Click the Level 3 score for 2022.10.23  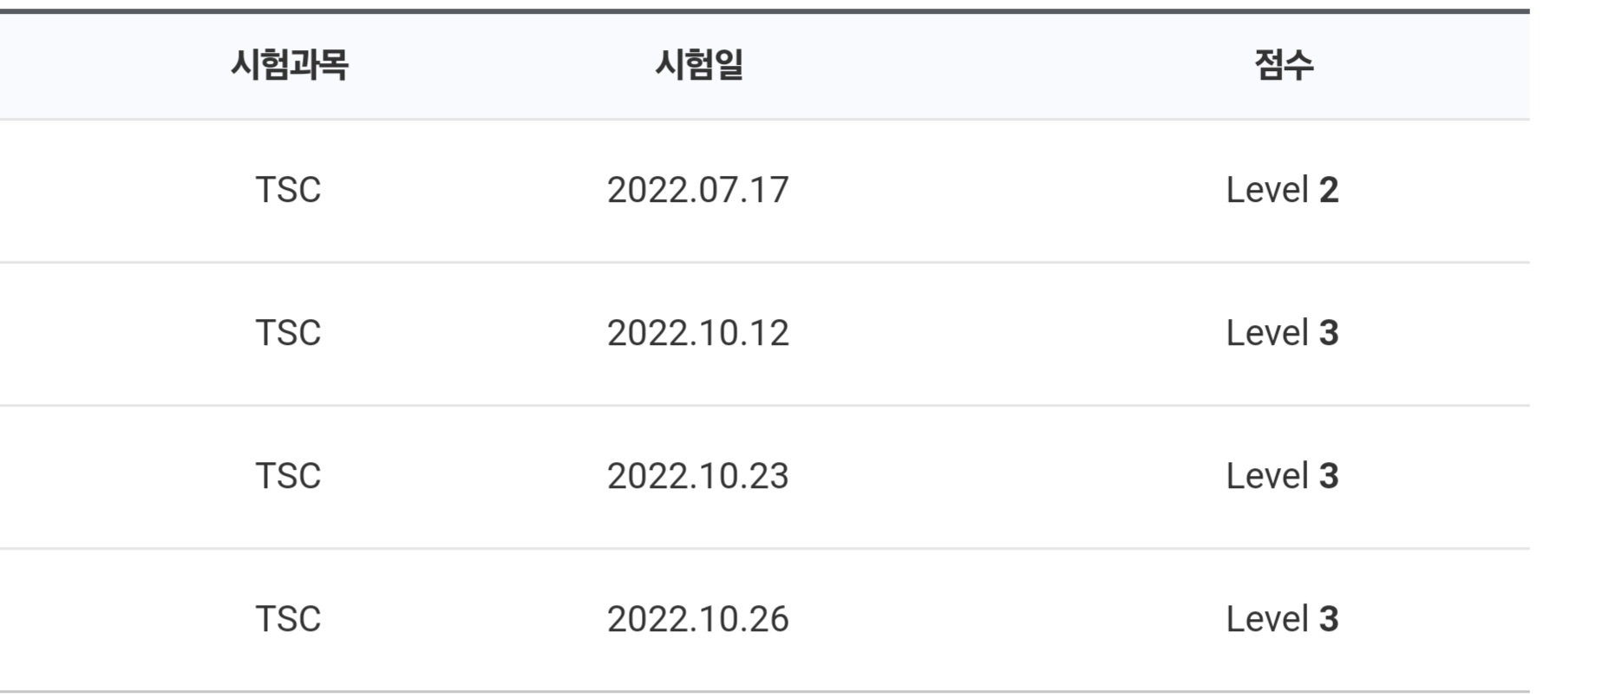point(1282,476)
